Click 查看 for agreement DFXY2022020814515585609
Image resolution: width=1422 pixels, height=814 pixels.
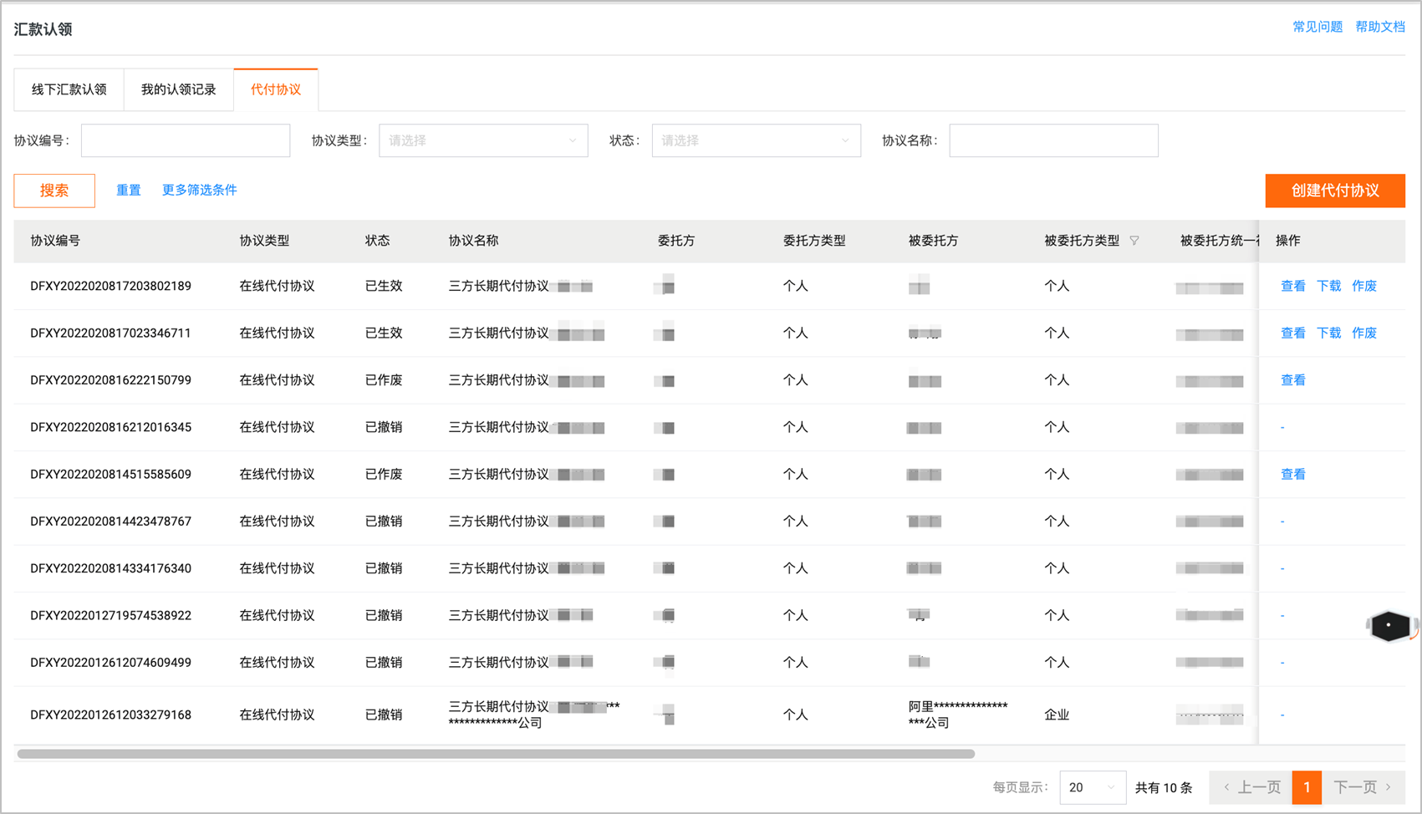[x=1293, y=474]
